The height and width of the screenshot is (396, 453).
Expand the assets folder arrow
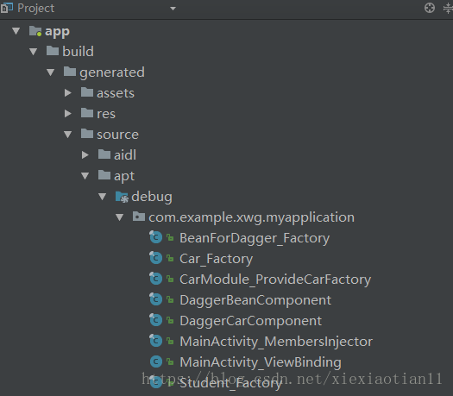[x=68, y=92]
